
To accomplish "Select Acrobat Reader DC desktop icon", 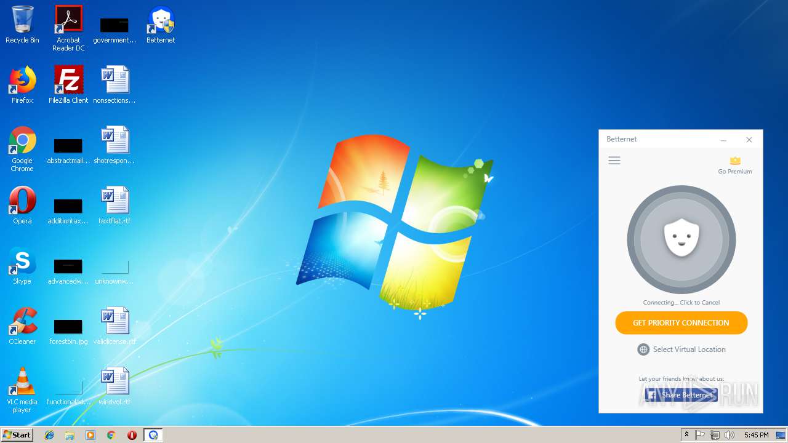I will pyautogui.click(x=68, y=28).
